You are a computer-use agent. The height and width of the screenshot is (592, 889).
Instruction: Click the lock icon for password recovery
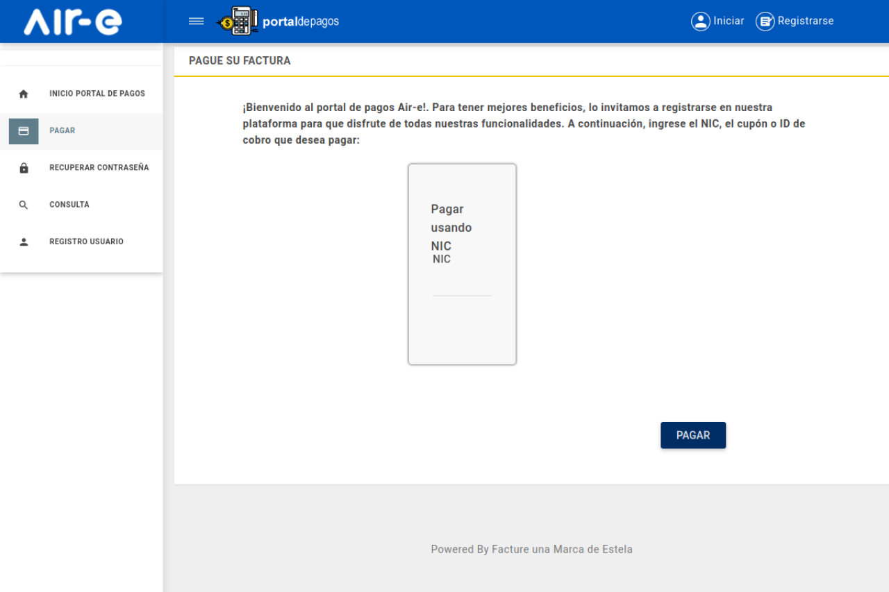coord(24,168)
